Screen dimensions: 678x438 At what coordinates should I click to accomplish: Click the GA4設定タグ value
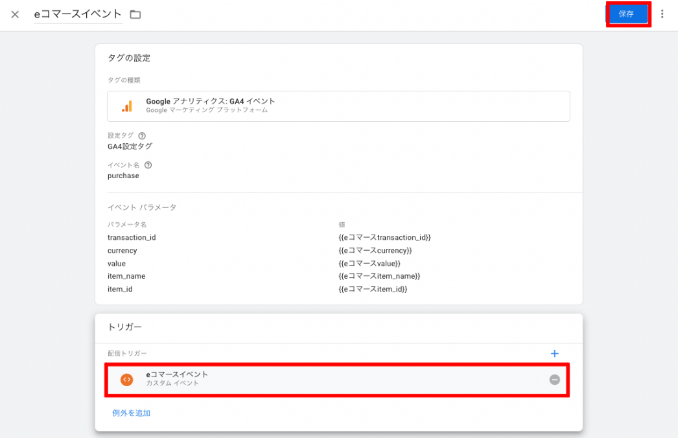(130, 146)
